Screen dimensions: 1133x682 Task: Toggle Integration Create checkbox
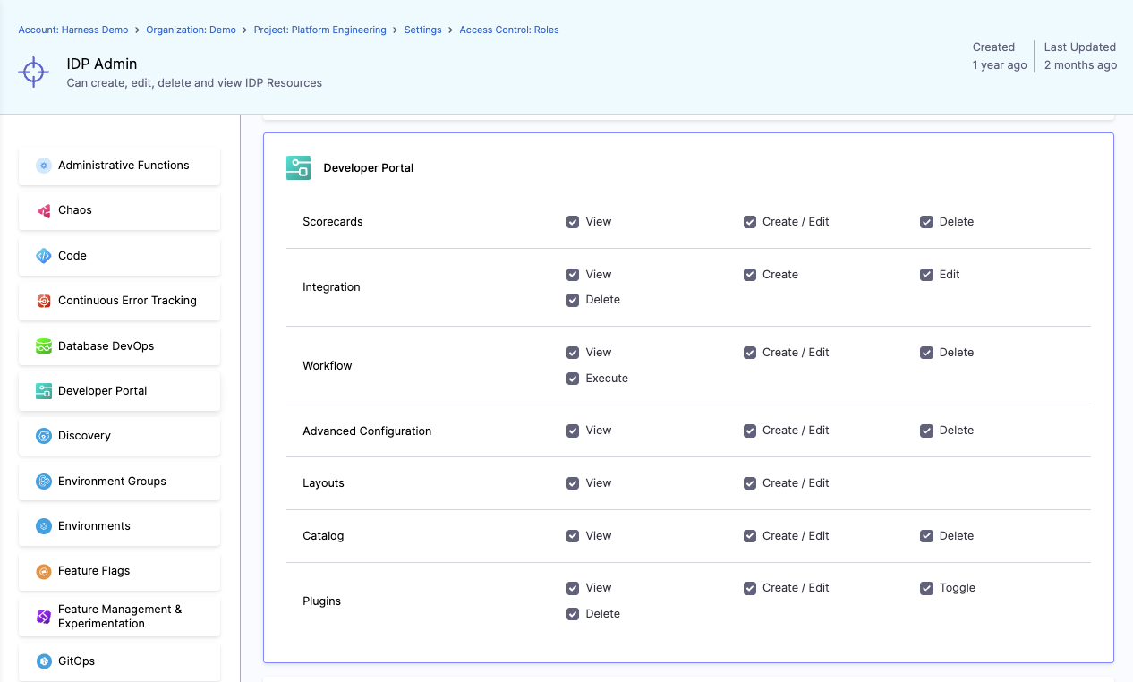(x=750, y=275)
